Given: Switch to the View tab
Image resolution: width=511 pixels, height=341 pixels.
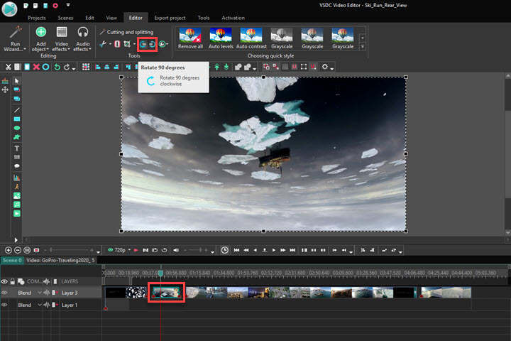Looking at the screenshot, I should click(x=111, y=17).
